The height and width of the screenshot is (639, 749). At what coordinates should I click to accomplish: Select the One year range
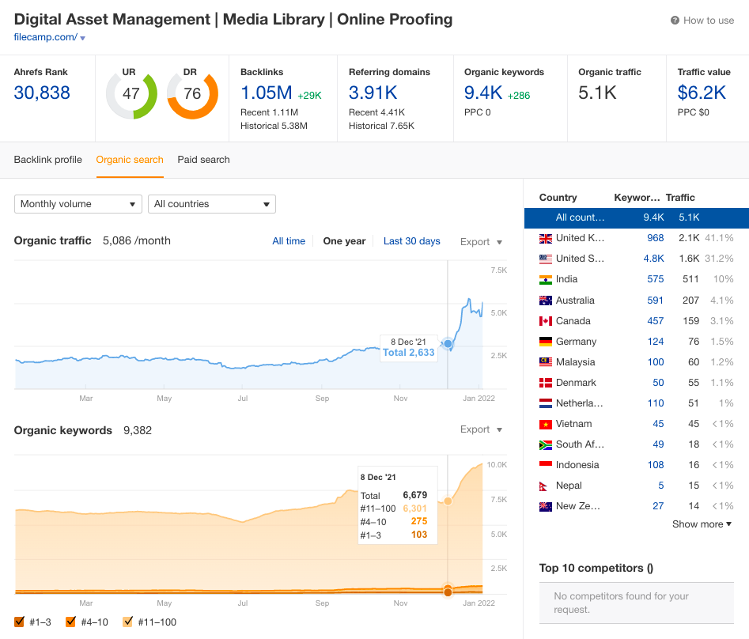pos(344,241)
